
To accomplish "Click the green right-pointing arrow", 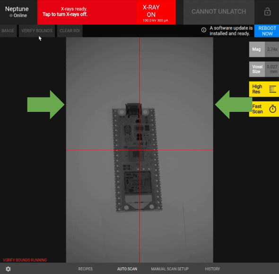I will [46, 105].
